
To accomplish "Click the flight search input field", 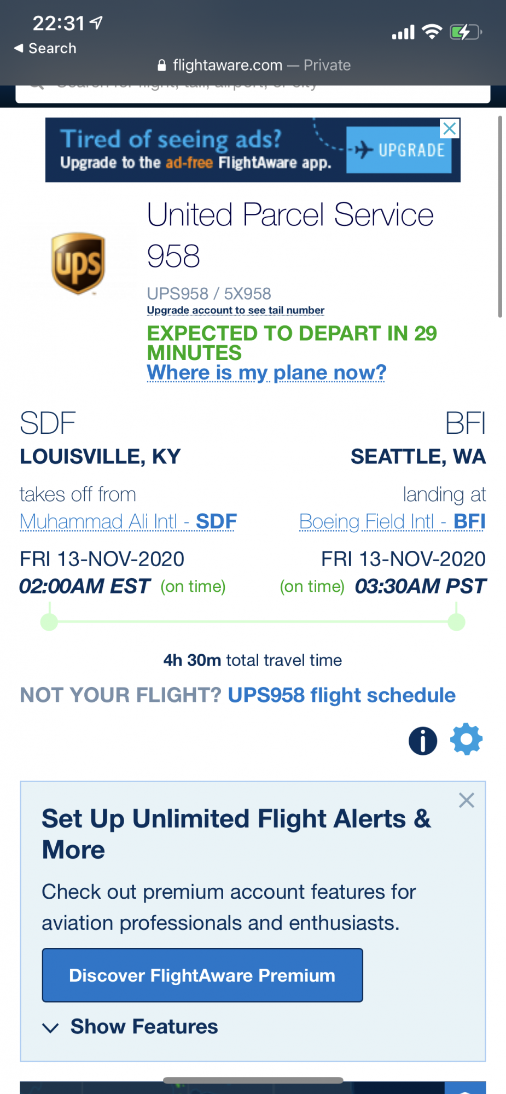I will pos(253,92).
